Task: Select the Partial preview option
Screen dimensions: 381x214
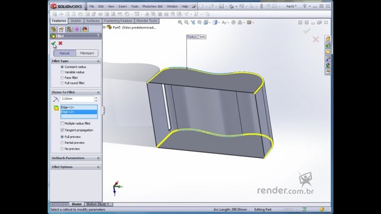Action: (62, 143)
